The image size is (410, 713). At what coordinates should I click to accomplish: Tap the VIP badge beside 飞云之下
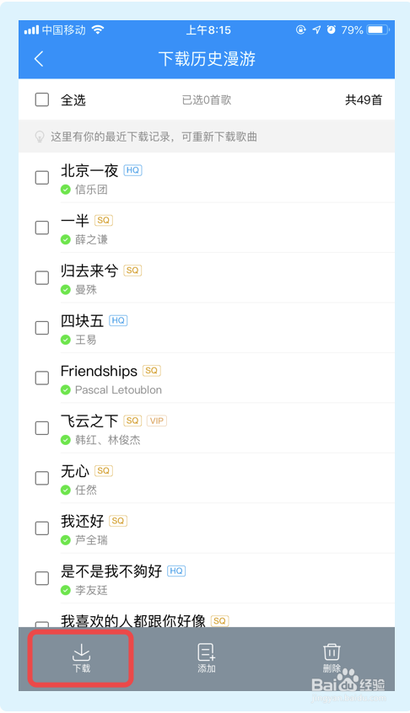pyautogui.click(x=157, y=421)
